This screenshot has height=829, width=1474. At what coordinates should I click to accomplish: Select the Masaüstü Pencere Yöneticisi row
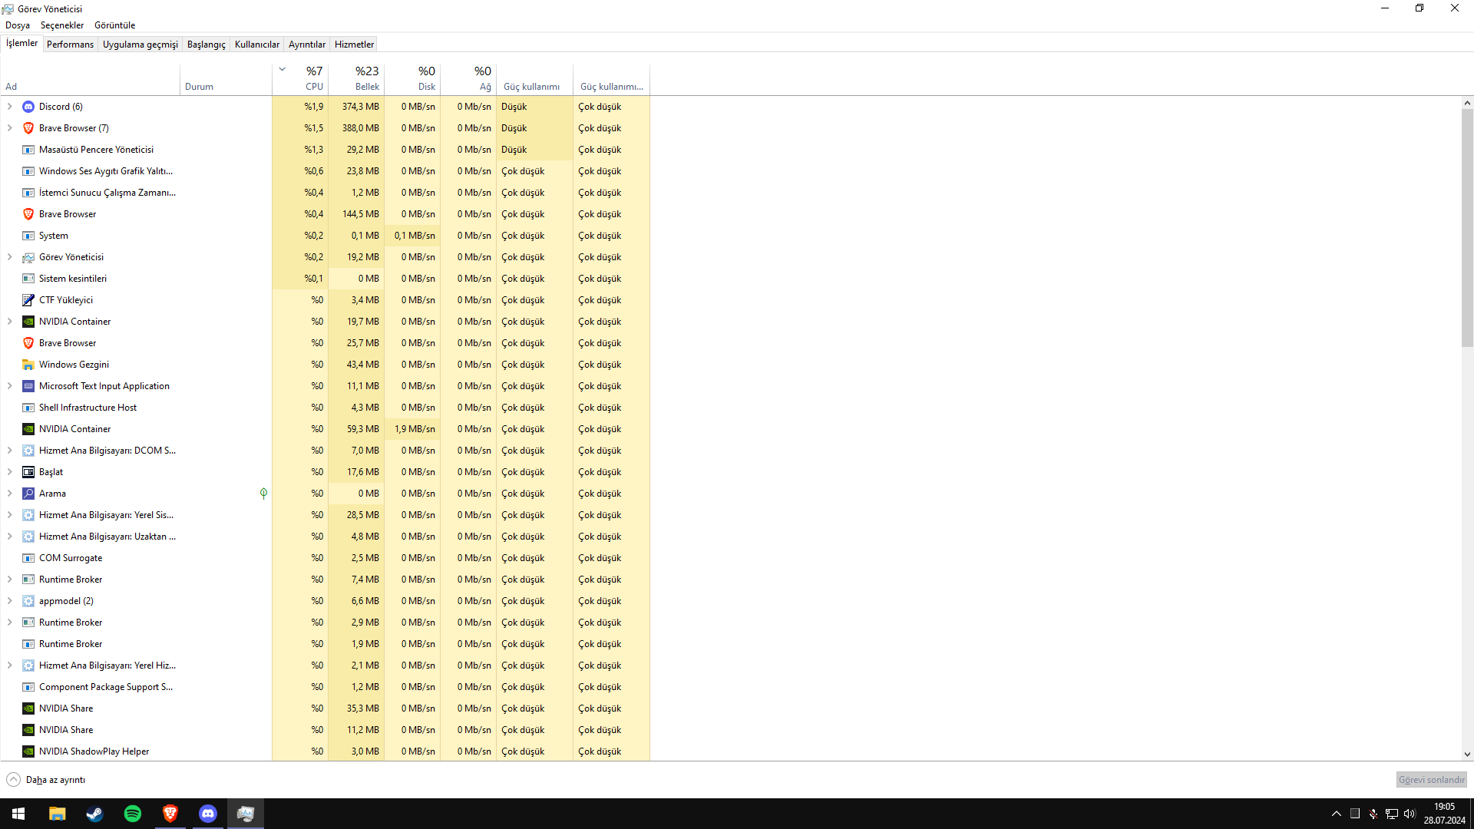[96, 150]
